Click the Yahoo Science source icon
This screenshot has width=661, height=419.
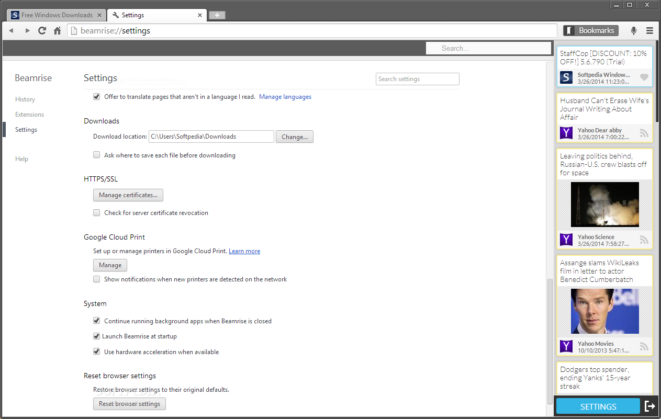(566, 240)
